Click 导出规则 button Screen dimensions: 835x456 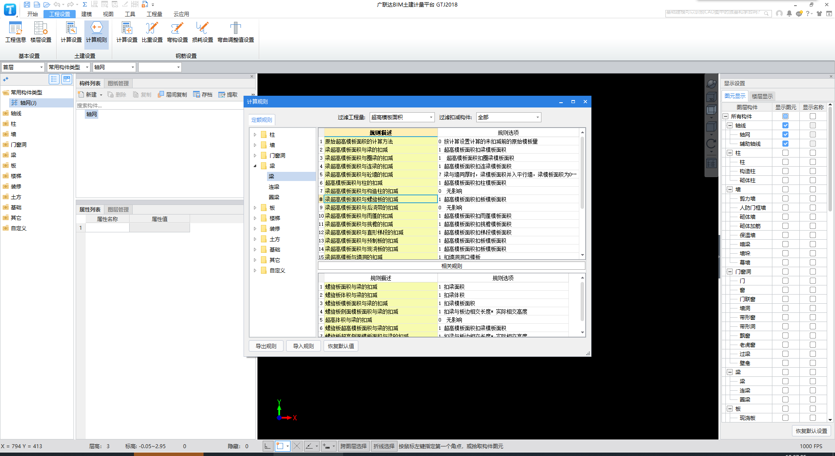(266, 346)
